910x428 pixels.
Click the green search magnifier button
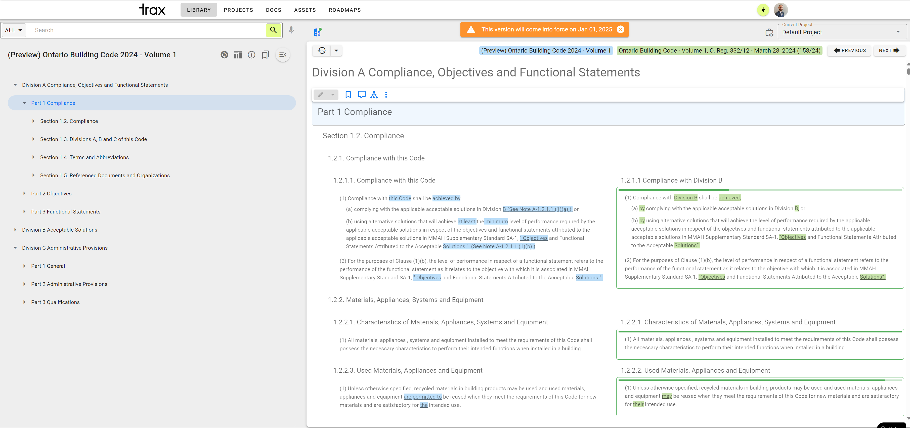(273, 30)
